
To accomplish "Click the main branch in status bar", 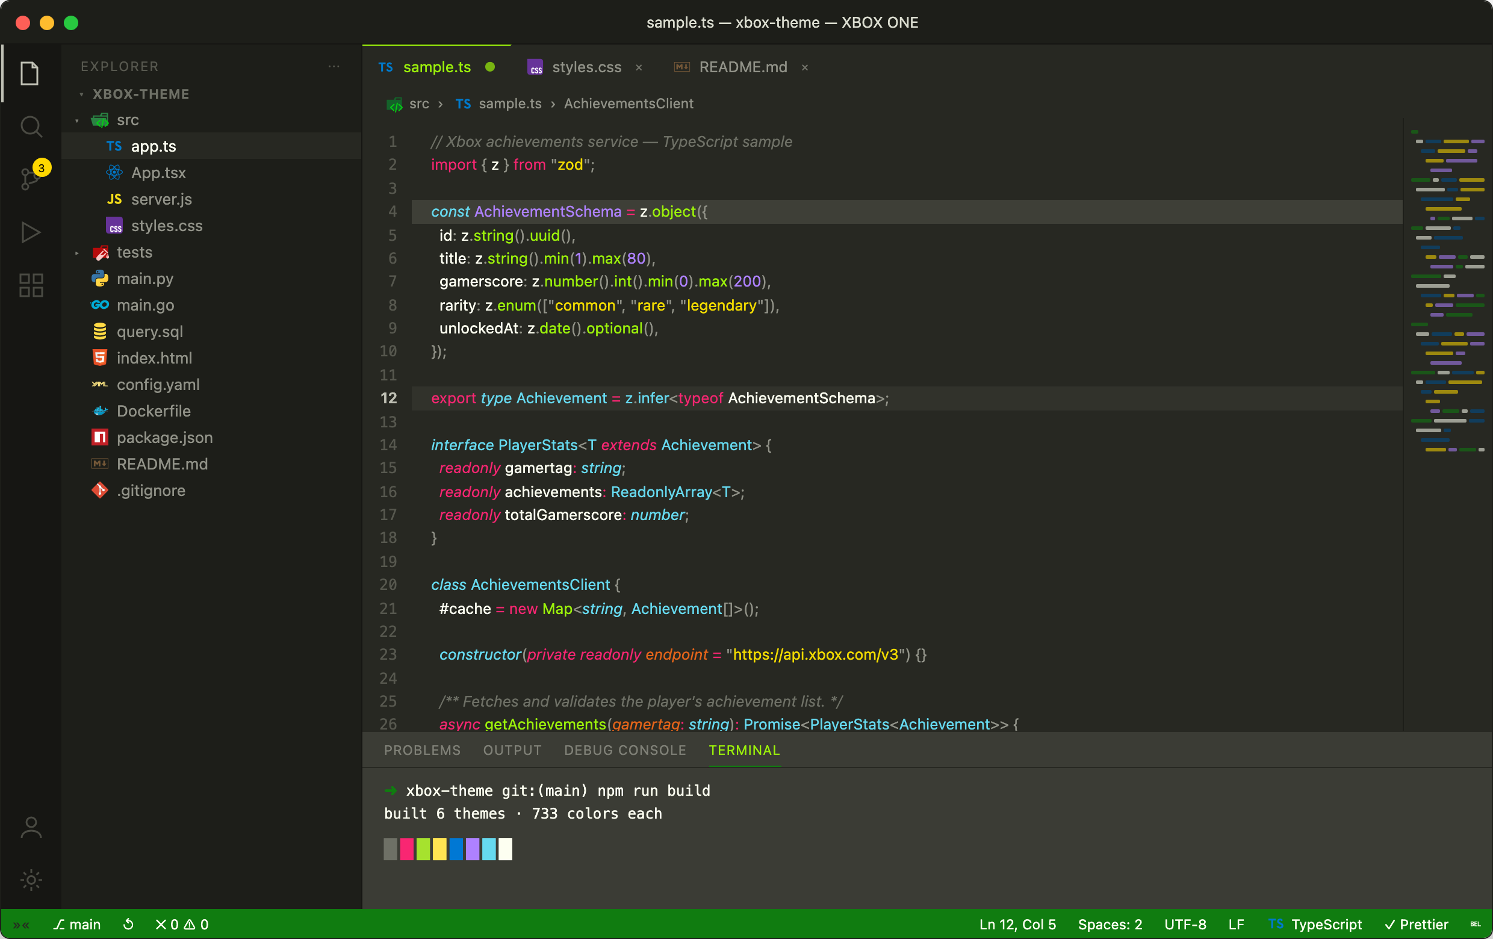I will (77, 925).
